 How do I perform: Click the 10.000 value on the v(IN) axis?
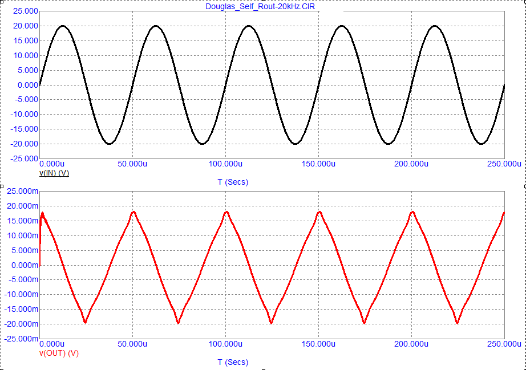pyautogui.click(x=26, y=55)
